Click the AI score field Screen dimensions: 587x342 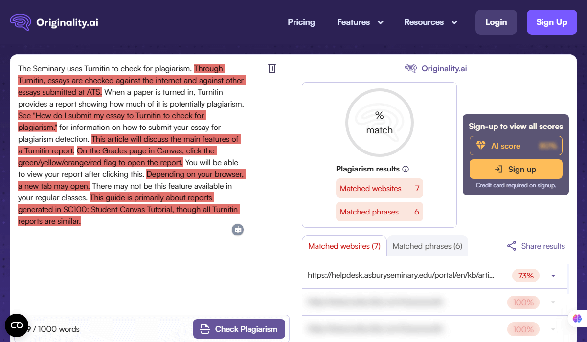click(x=516, y=146)
